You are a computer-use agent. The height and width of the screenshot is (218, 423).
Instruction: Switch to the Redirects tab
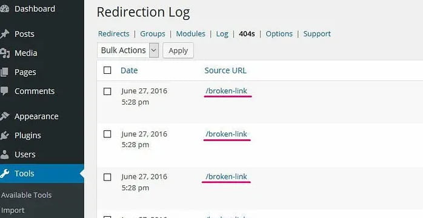click(x=113, y=34)
